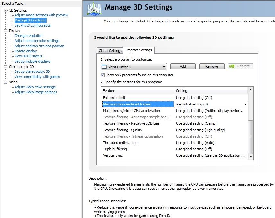Click the Display category label

point(14,31)
